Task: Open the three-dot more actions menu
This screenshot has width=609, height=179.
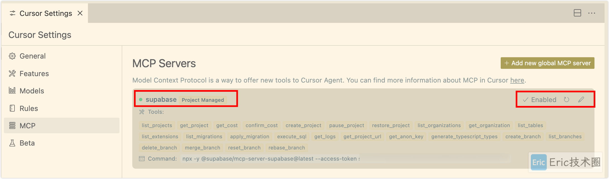Action: 592,13
